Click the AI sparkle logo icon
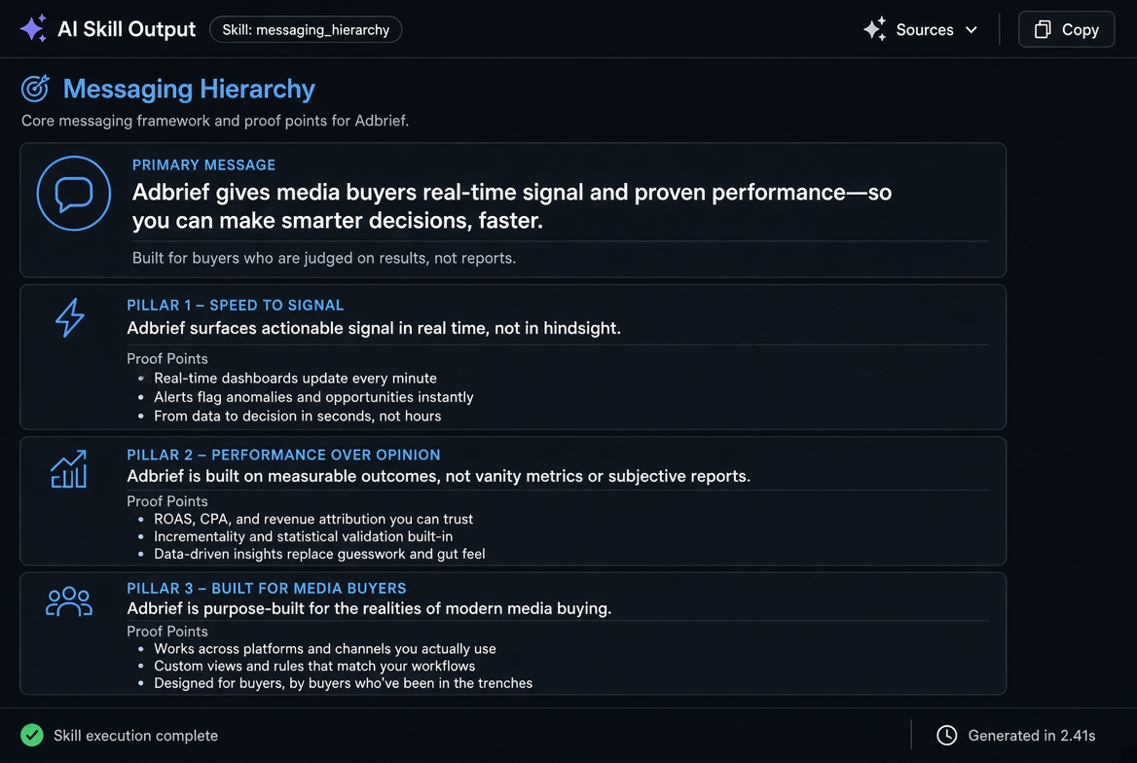1137x763 pixels. pyautogui.click(x=33, y=29)
